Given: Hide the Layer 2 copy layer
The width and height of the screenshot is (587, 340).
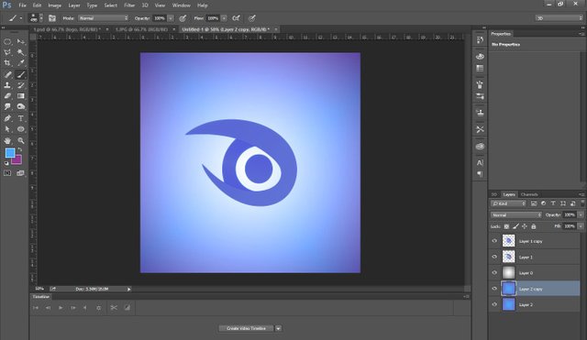Looking at the screenshot, I should (x=494, y=289).
